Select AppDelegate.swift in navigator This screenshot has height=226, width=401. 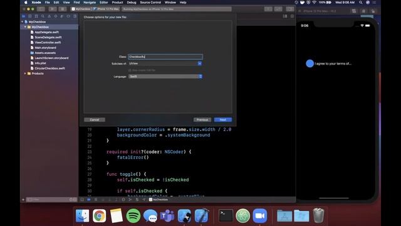point(47,32)
